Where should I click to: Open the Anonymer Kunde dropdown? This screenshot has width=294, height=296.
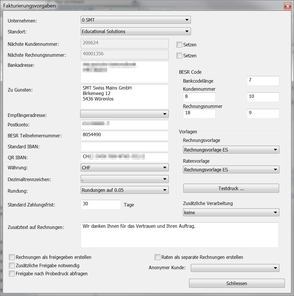[x=235, y=268]
